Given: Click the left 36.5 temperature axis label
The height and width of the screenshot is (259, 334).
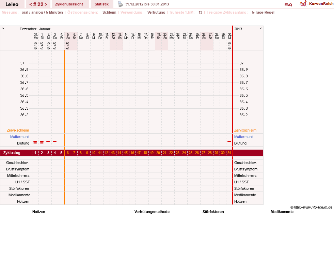Looking at the screenshot, I should pos(24,95).
